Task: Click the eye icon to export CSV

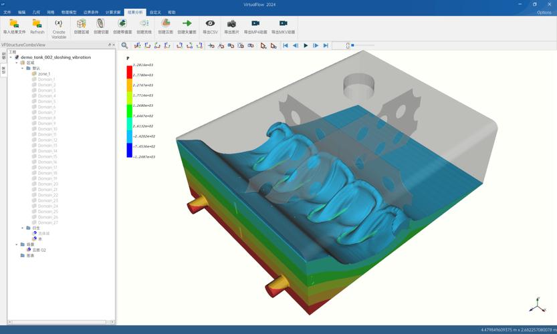Action: click(x=210, y=23)
